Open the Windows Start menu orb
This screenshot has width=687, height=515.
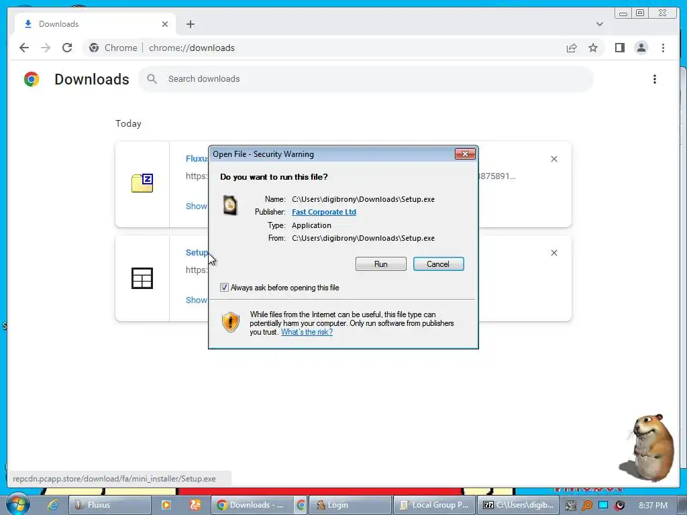coord(18,504)
